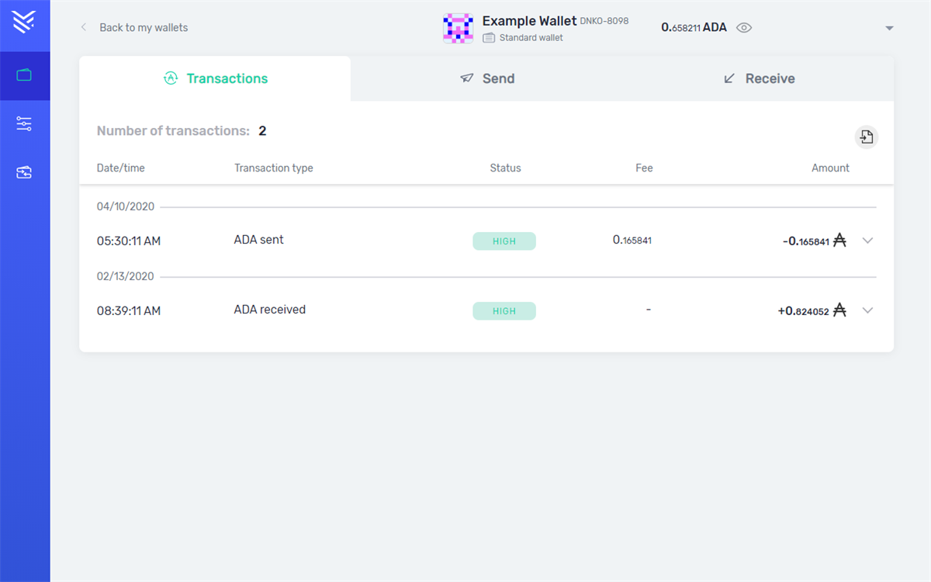931x582 pixels.
Task: Click the ADA symbol next to +0.824052
Action: click(x=839, y=310)
